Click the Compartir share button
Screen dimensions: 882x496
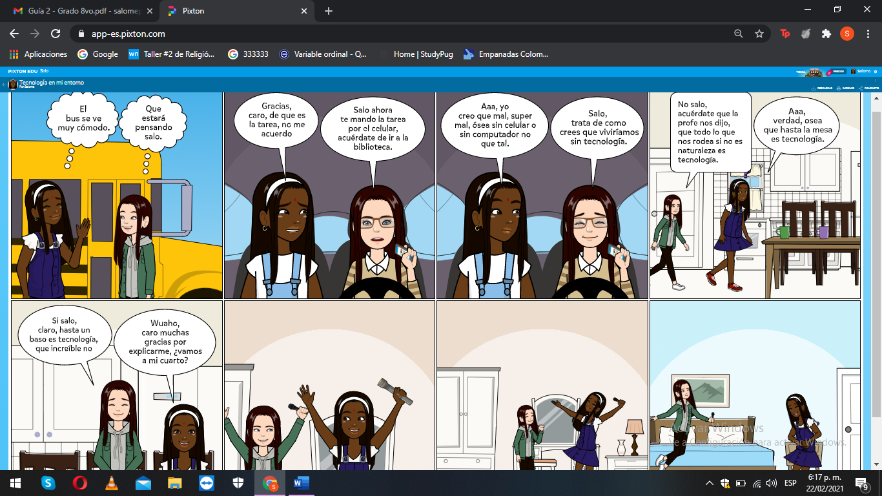coord(868,88)
